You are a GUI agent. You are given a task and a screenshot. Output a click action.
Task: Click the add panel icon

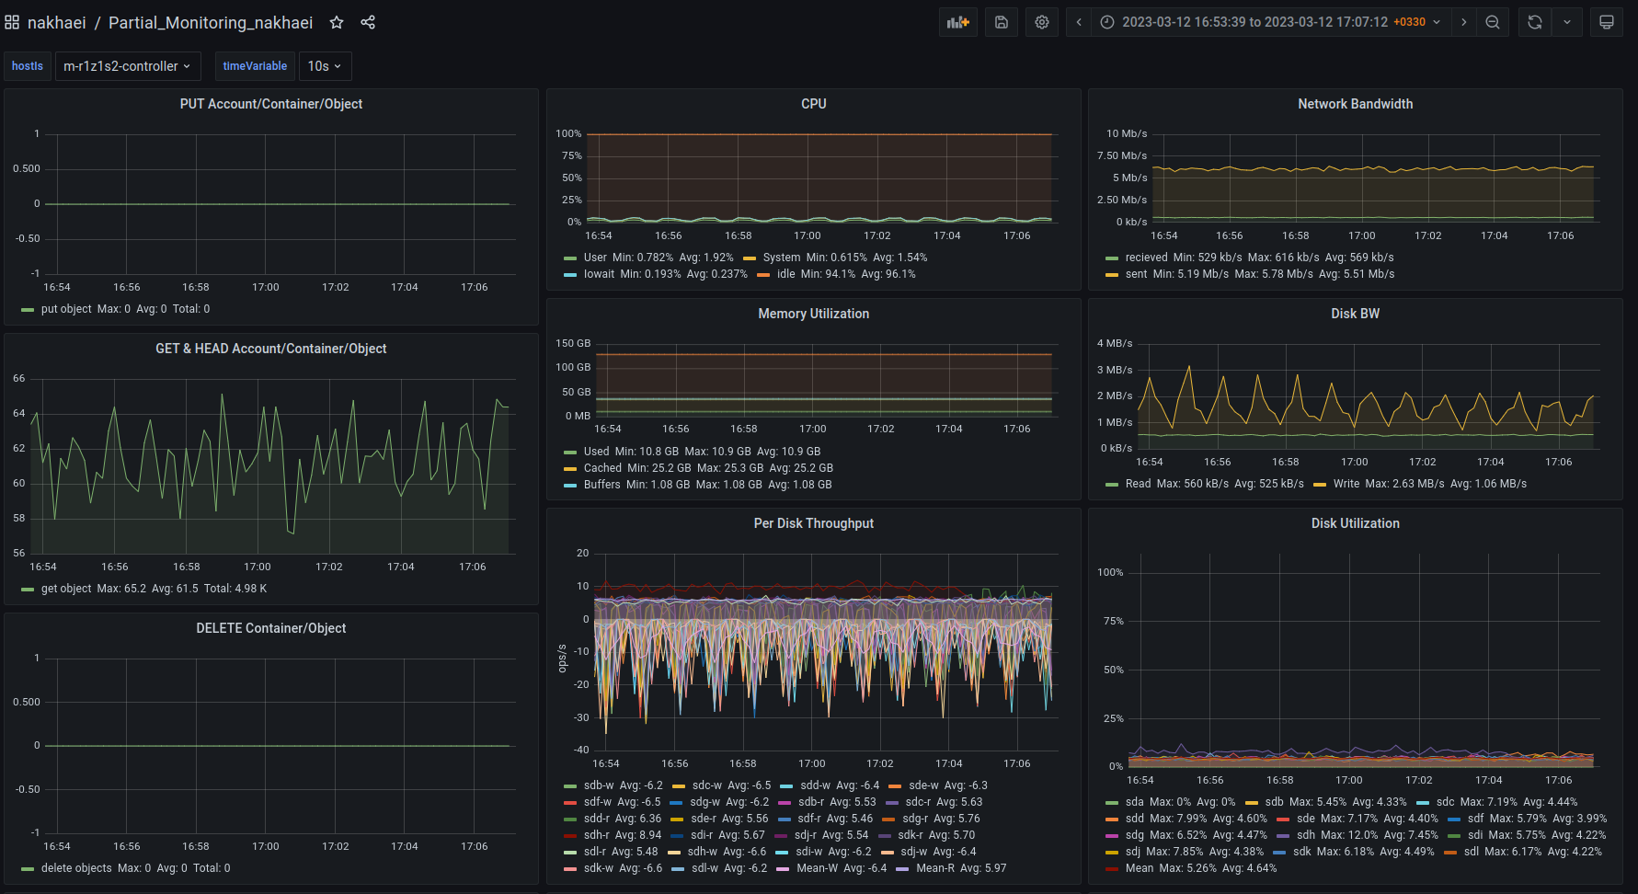pyautogui.click(x=957, y=22)
